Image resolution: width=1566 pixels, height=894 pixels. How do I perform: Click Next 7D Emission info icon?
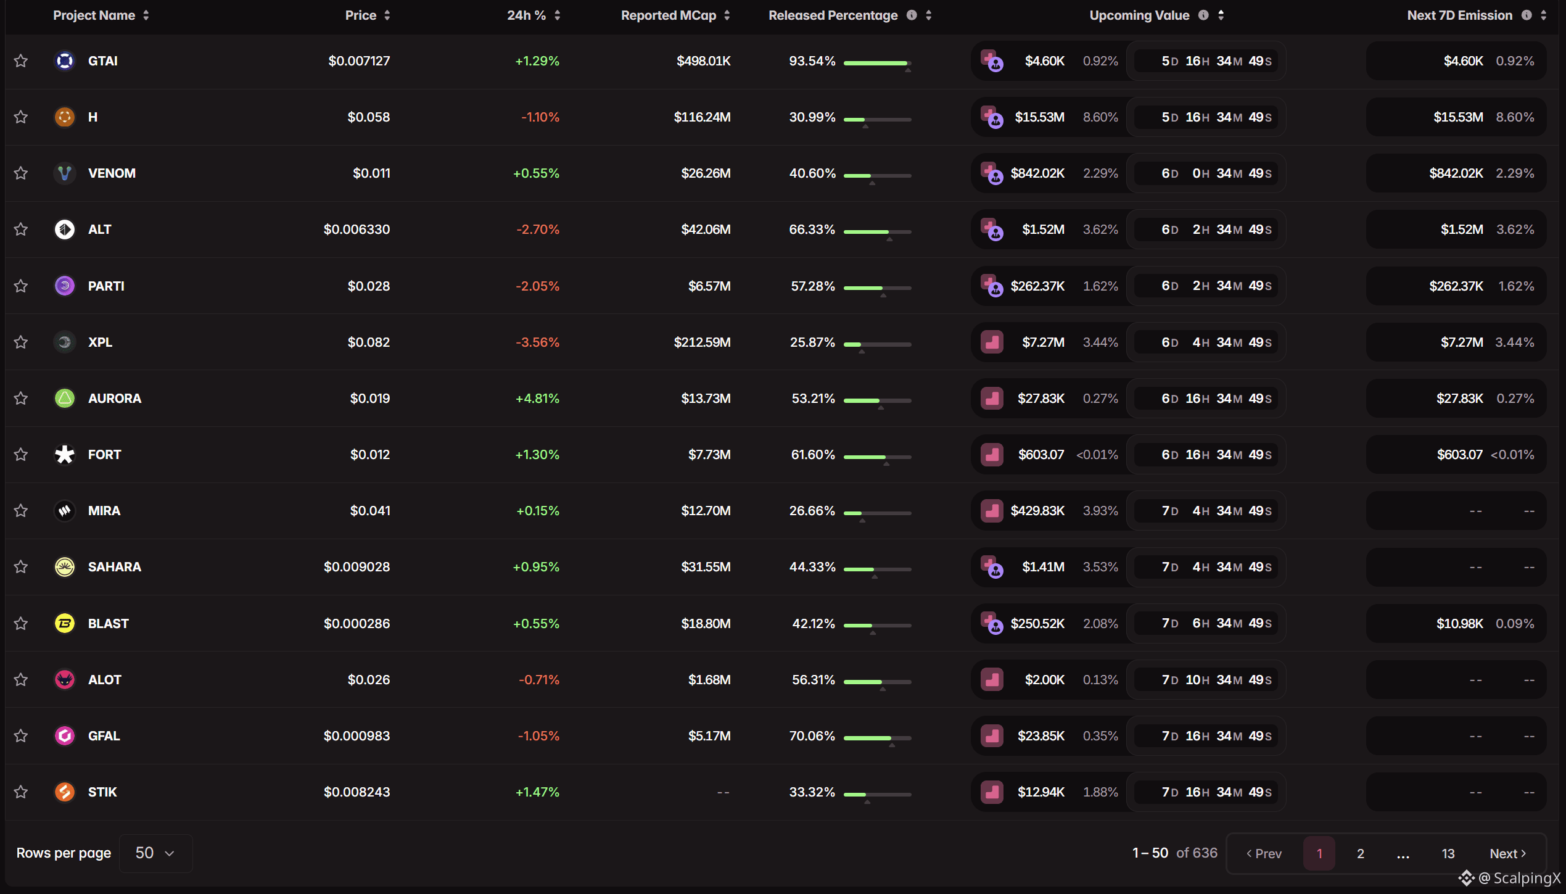click(x=1527, y=15)
